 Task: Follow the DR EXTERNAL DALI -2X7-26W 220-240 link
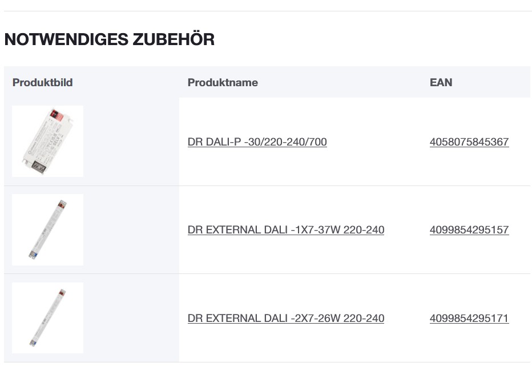285,319
